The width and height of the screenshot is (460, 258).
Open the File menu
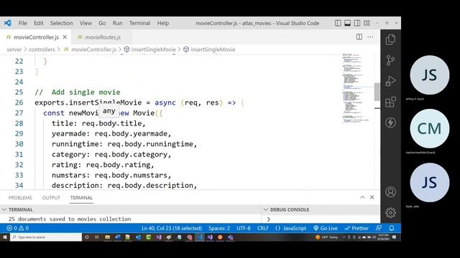point(22,23)
